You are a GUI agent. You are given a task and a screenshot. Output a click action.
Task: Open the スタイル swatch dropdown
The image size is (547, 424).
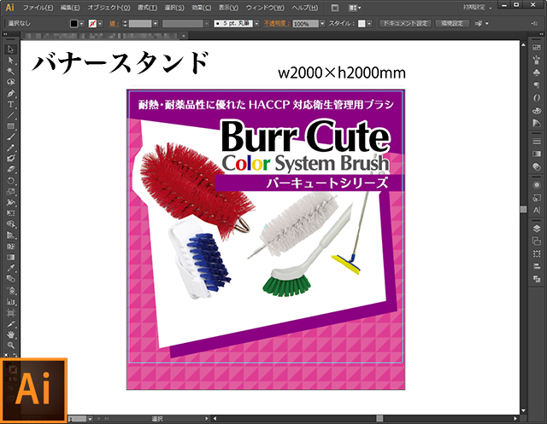pyautogui.click(x=369, y=23)
